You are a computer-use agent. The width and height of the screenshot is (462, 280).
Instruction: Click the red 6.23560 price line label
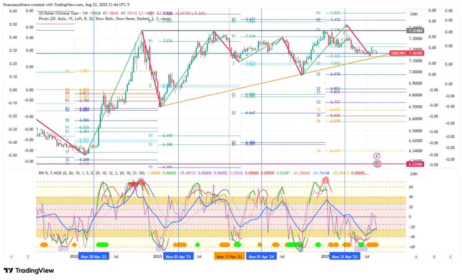click(x=415, y=164)
